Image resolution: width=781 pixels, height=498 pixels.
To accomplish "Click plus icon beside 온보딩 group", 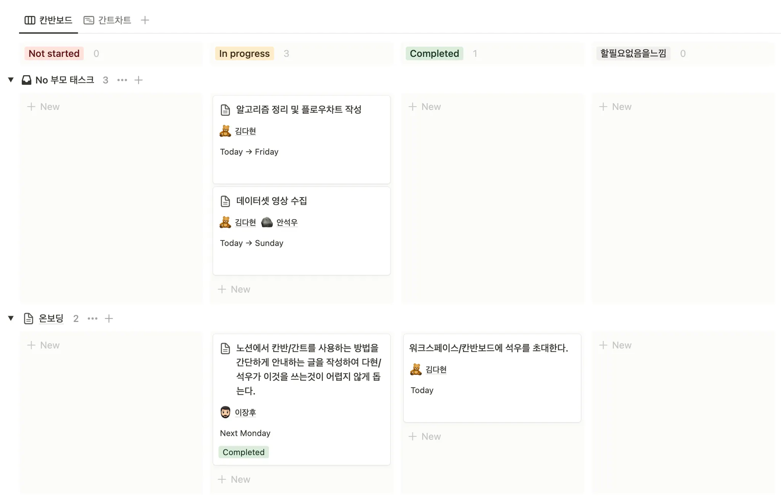I will click(109, 319).
